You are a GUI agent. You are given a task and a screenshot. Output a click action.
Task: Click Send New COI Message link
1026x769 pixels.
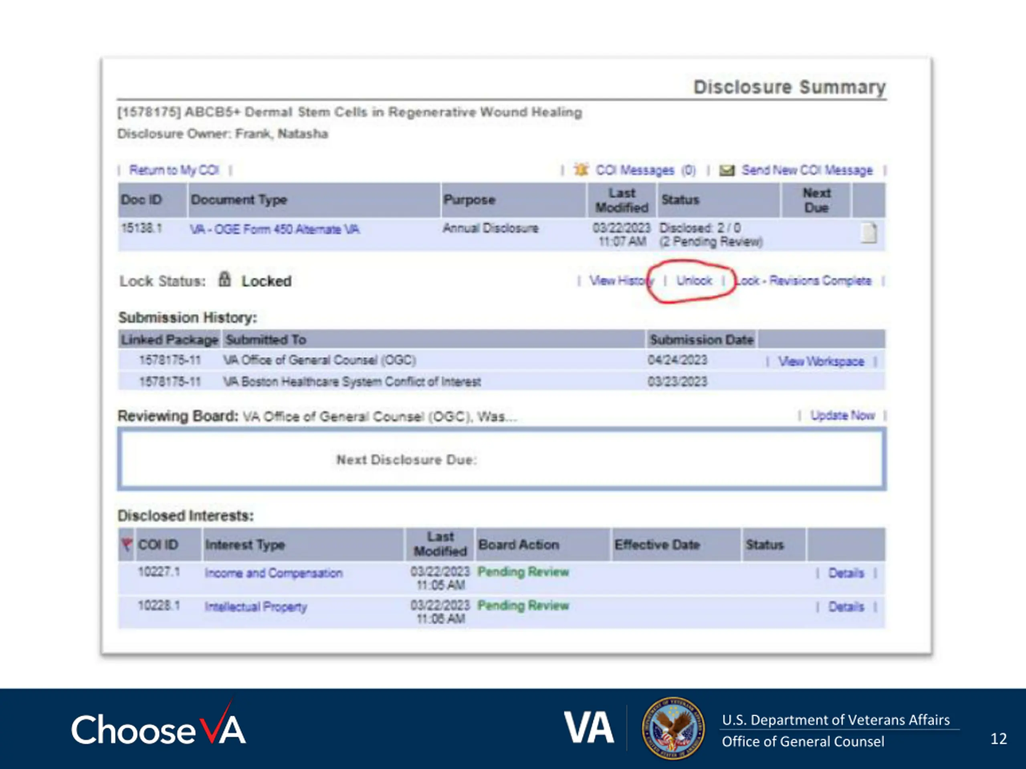point(807,170)
